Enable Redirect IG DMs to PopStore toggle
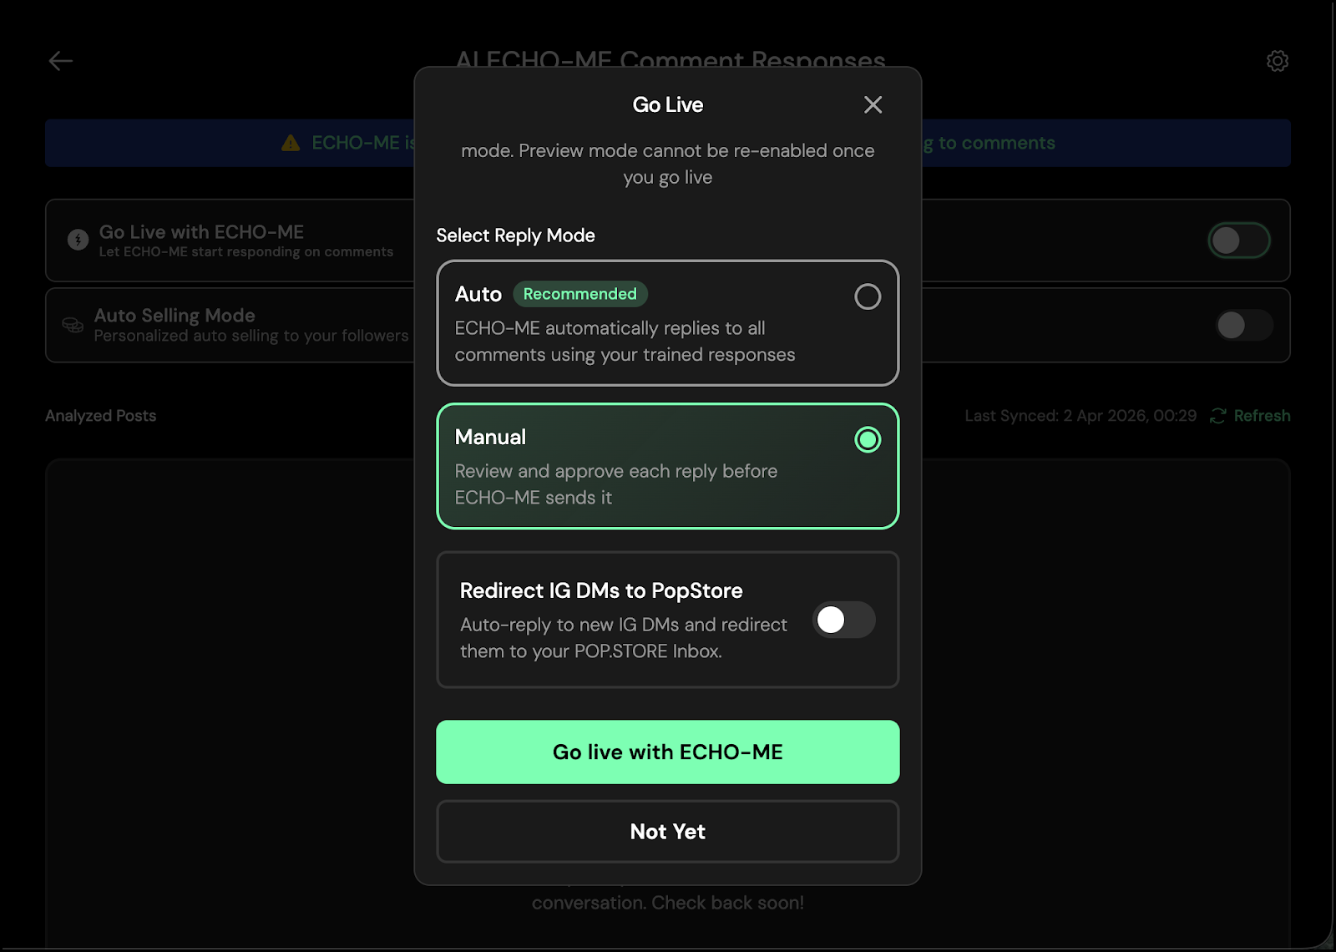 tap(844, 620)
